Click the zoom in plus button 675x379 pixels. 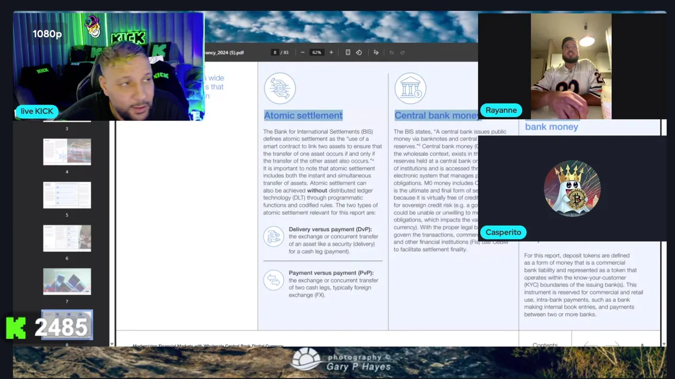point(331,52)
